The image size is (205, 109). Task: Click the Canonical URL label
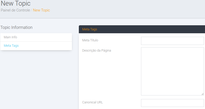pos(92,102)
